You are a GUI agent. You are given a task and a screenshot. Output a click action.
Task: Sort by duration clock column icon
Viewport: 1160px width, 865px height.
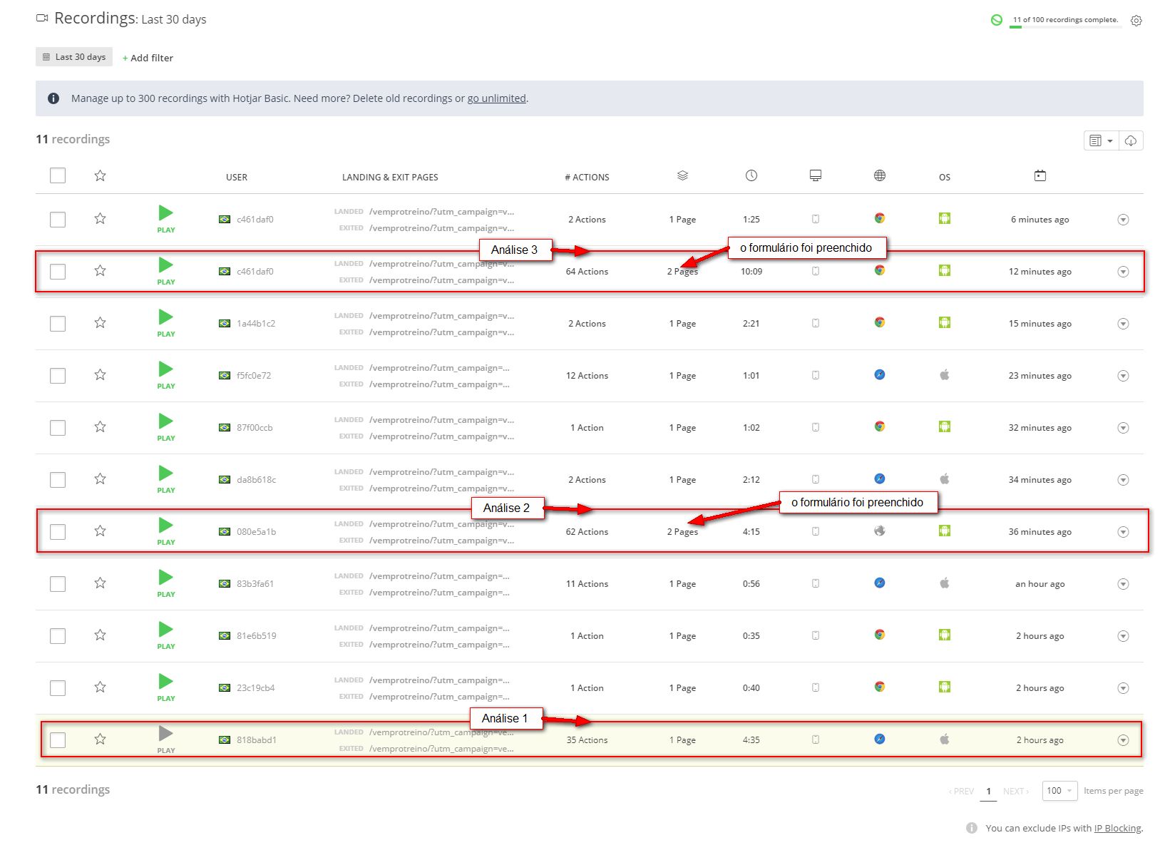(x=751, y=176)
